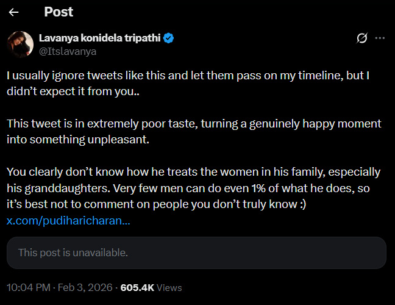Screen dimensions: 395x305
Task: Click the name Lavanya konidela tripathi
Action: (99, 38)
